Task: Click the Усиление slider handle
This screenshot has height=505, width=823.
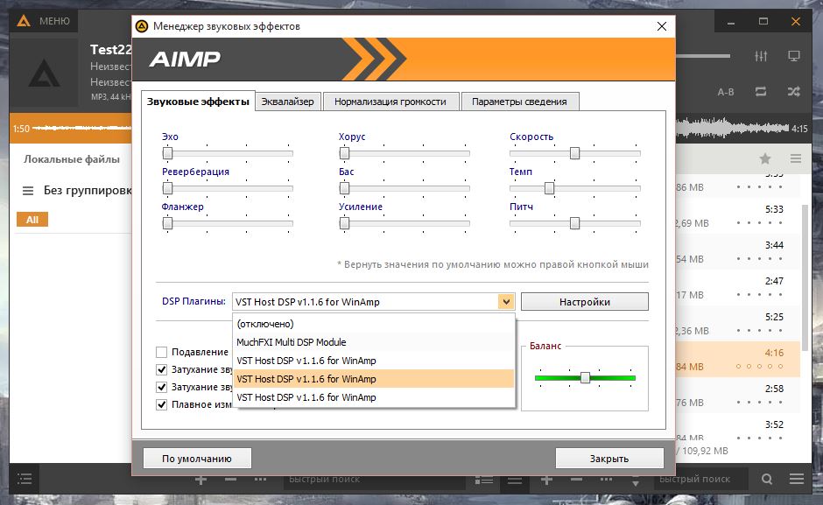Action: coord(344,223)
